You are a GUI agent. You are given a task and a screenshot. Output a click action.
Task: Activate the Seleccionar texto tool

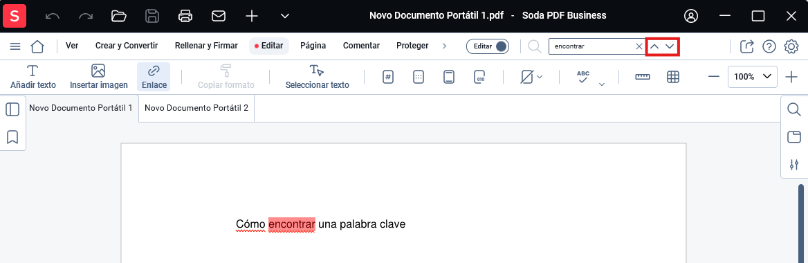[x=317, y=77]
